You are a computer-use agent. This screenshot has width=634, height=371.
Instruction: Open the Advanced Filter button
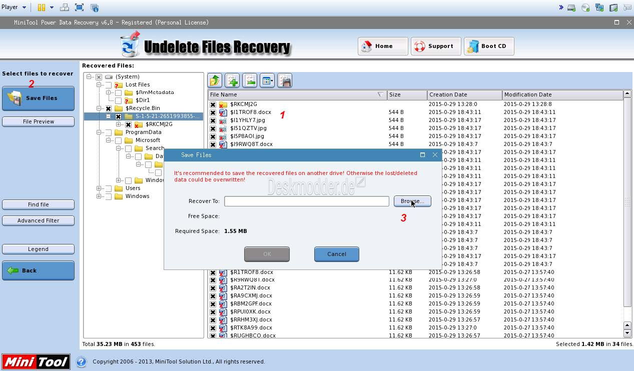coord(38,220)
